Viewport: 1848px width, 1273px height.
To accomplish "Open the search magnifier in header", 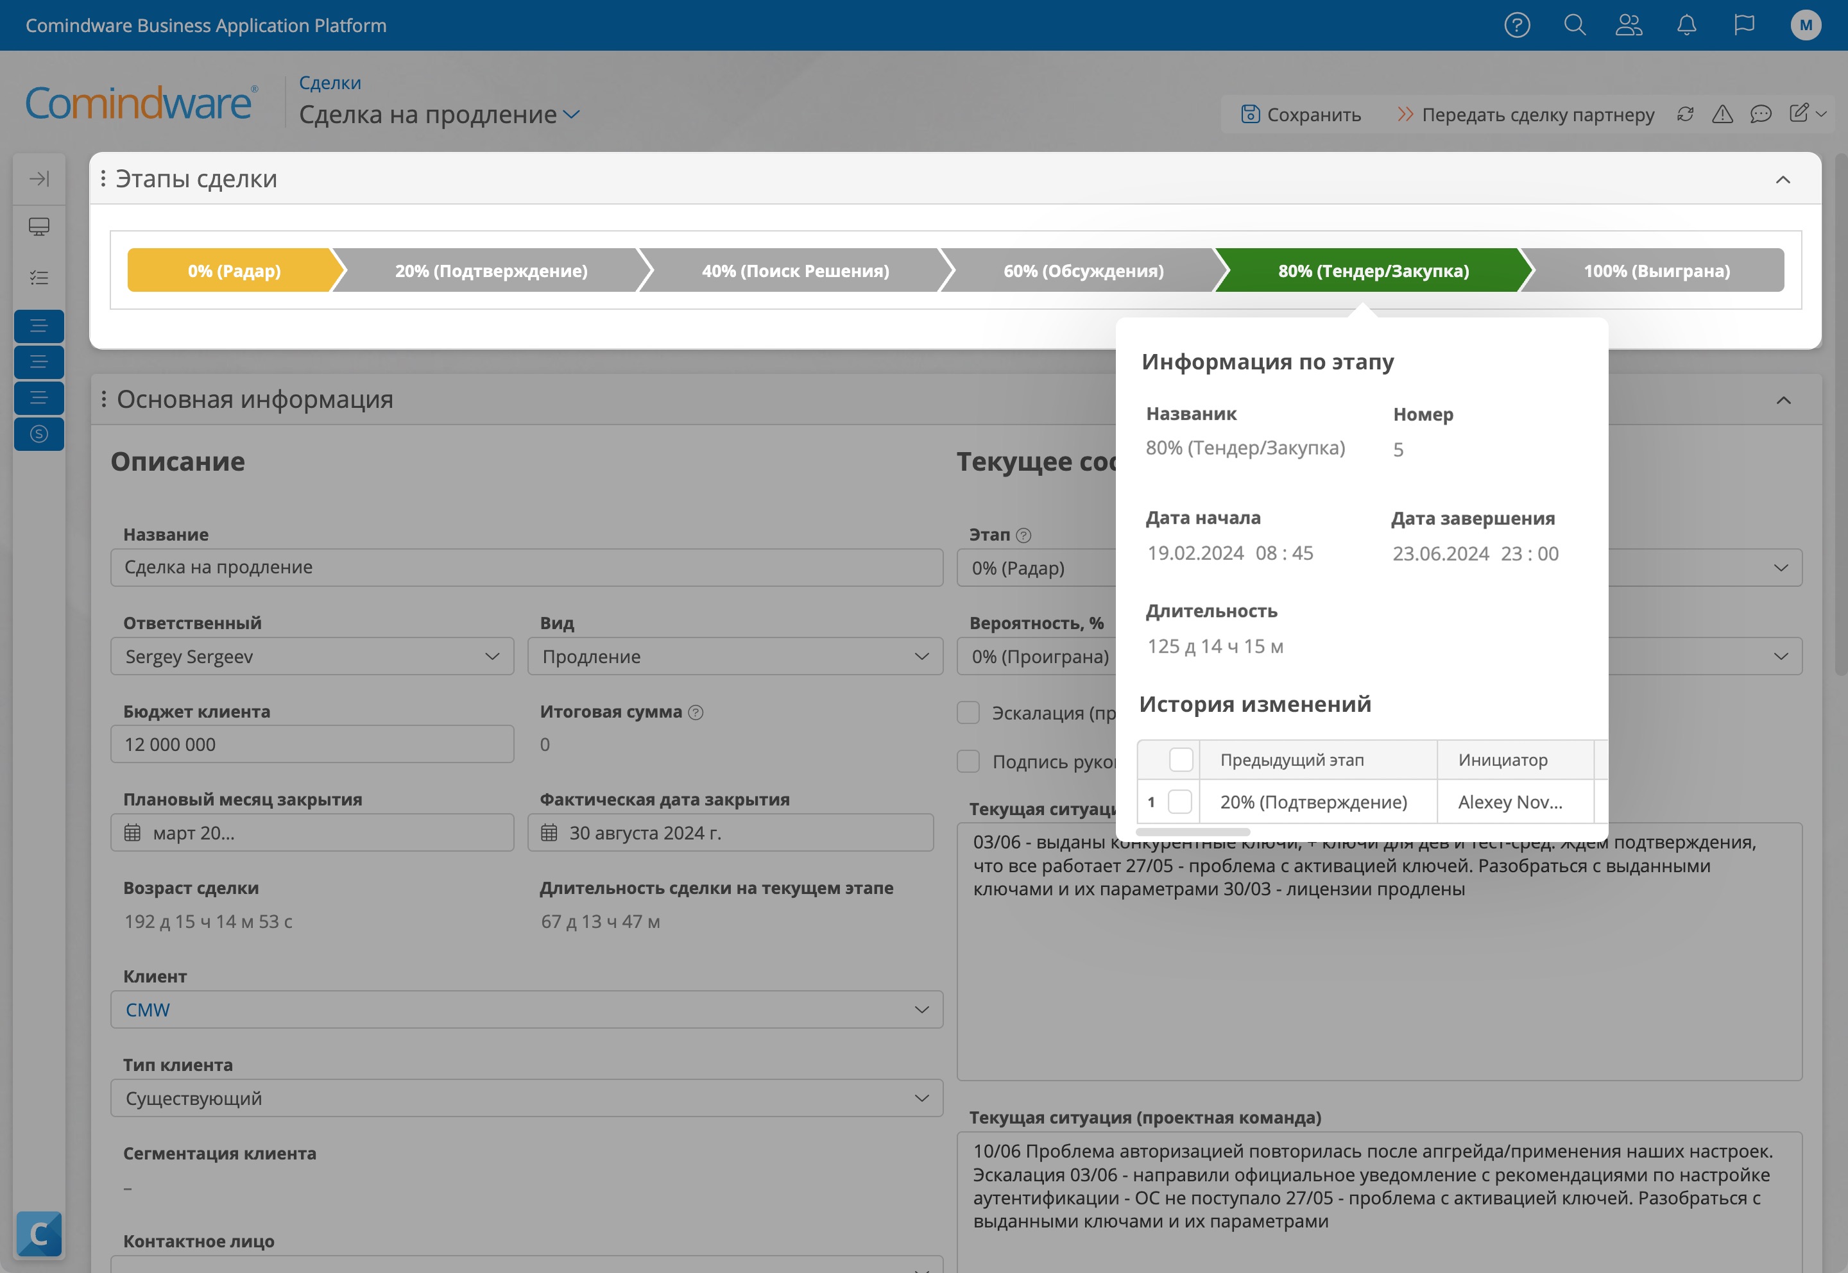I will pyautogui.click(x=1574, y=25).
